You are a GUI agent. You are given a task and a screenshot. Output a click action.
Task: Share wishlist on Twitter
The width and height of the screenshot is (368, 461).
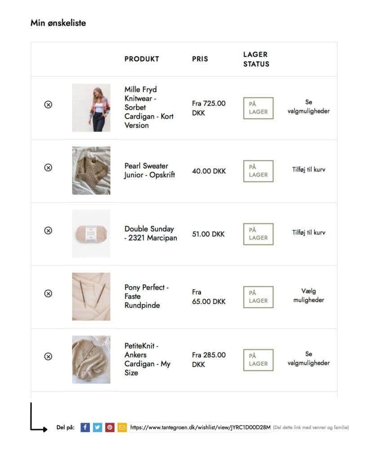pyautogui.click(x=98, y=427)
